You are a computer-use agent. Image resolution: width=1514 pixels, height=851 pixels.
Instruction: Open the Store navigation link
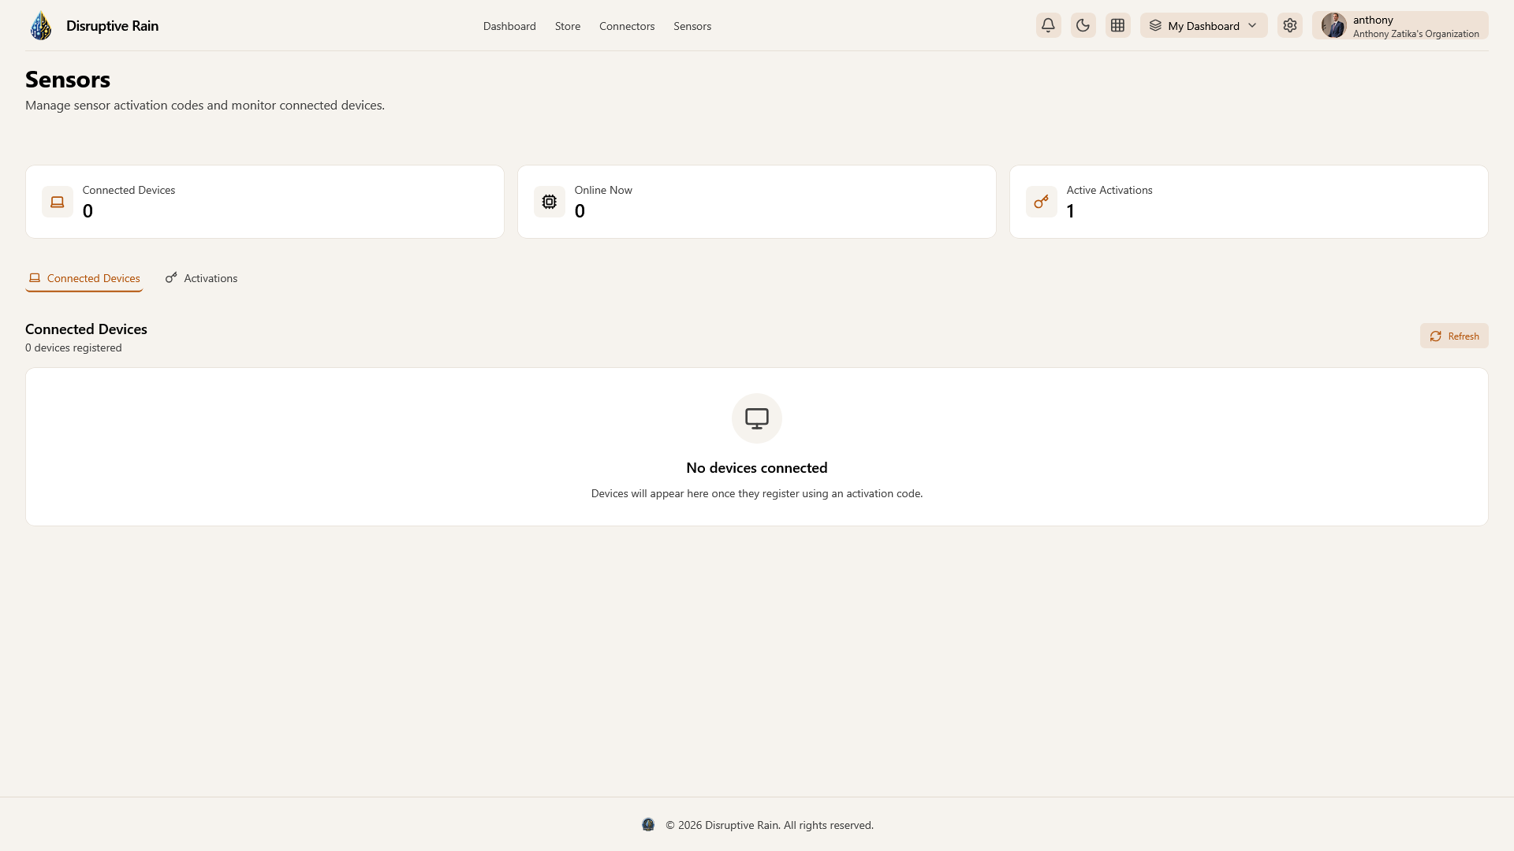click(568, 26)
